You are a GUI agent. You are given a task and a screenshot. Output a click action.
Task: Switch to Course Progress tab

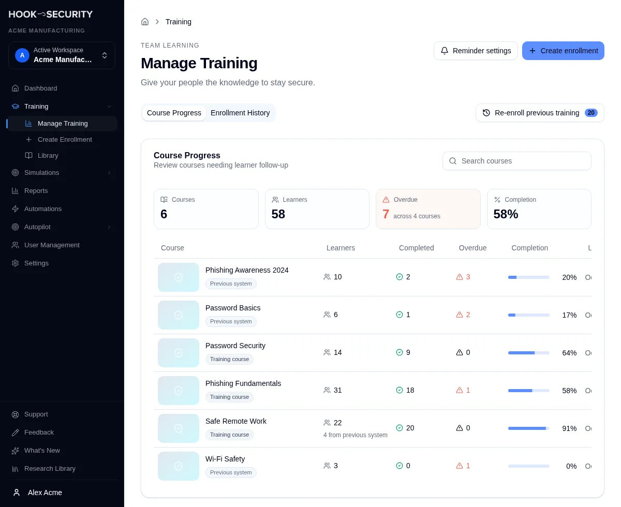174,113
